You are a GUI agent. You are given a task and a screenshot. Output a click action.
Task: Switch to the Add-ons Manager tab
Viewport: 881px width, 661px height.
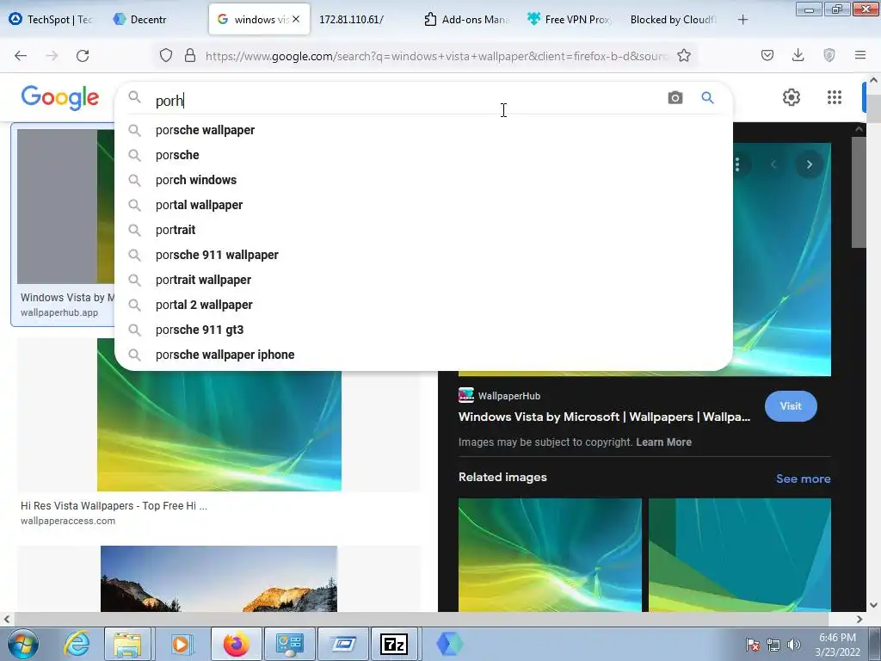(466, 20)
